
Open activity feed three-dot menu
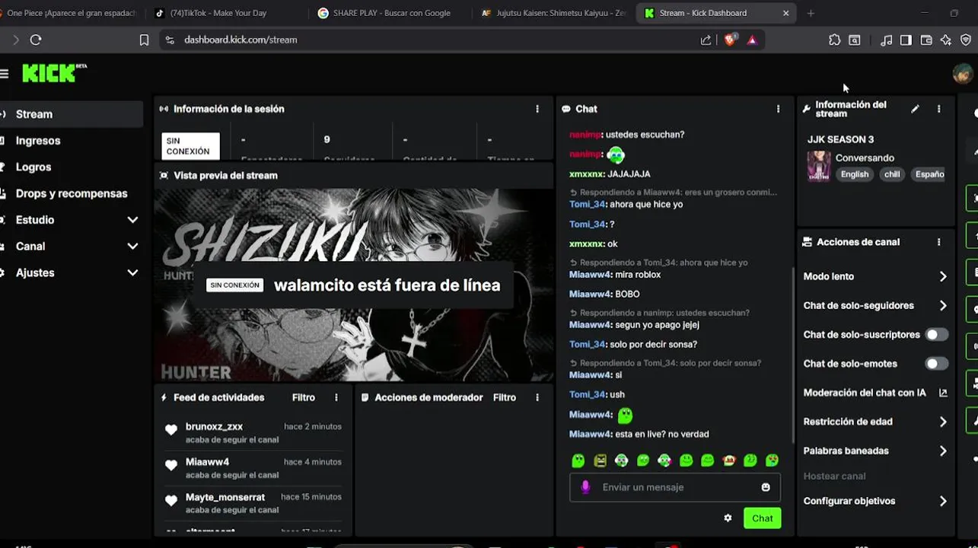click(x=336, y=397)
